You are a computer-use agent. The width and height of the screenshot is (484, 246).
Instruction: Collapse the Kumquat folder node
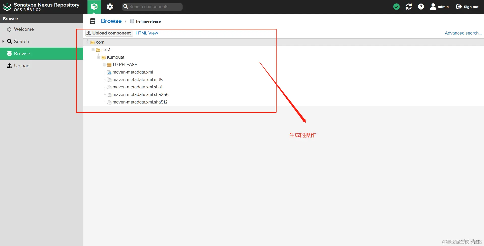click(99, 57)
